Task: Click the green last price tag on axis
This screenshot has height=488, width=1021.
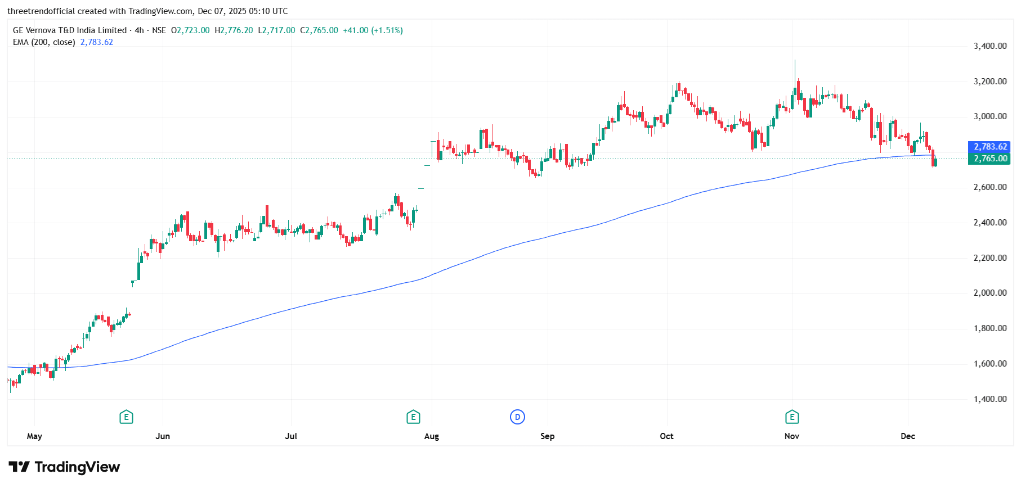Action: tap(990, 159)
